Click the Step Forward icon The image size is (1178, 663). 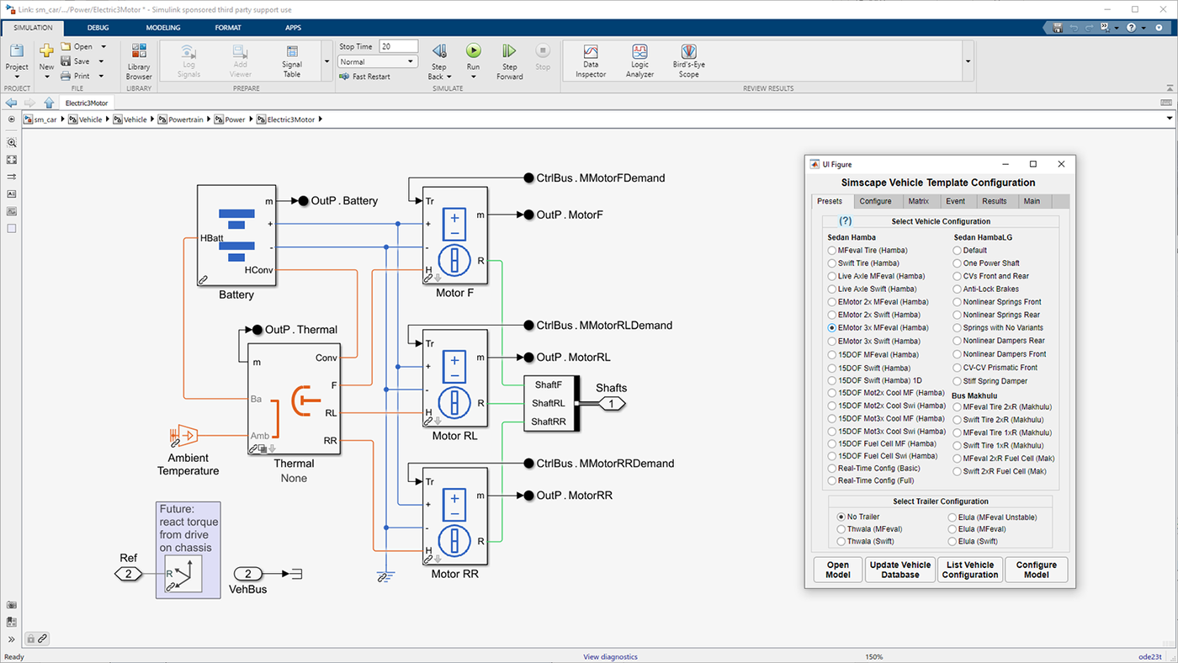[x=509, y=52]
